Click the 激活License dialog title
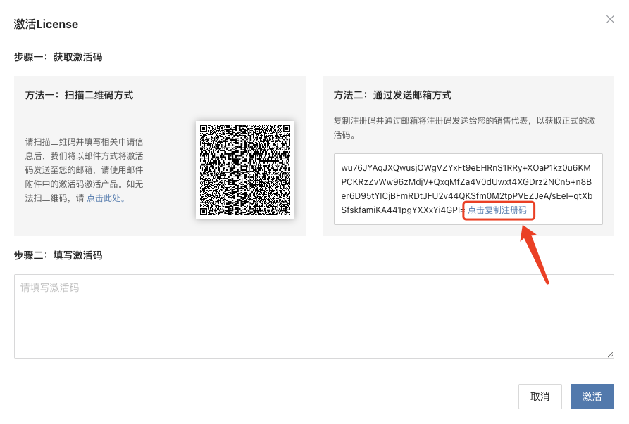Screen dimensions: 629x424 point(46,24)
